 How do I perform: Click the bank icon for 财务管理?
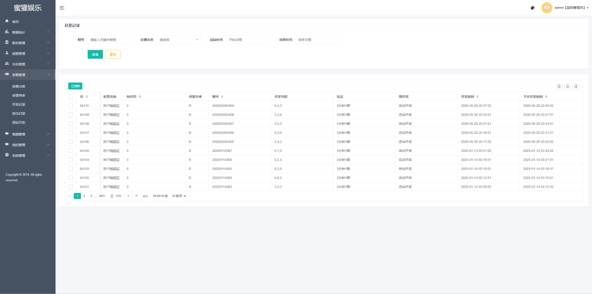[x=7, y=42]
